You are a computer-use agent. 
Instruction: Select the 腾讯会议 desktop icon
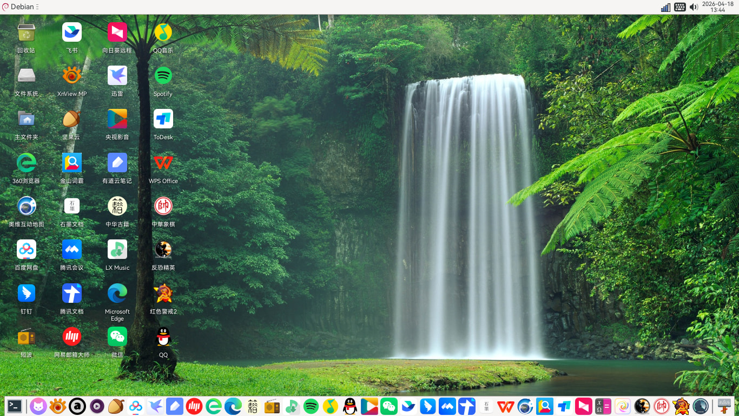71,250
